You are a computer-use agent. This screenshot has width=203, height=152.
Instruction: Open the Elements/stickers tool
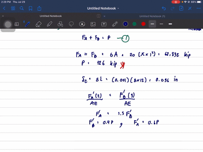(82, 24)
